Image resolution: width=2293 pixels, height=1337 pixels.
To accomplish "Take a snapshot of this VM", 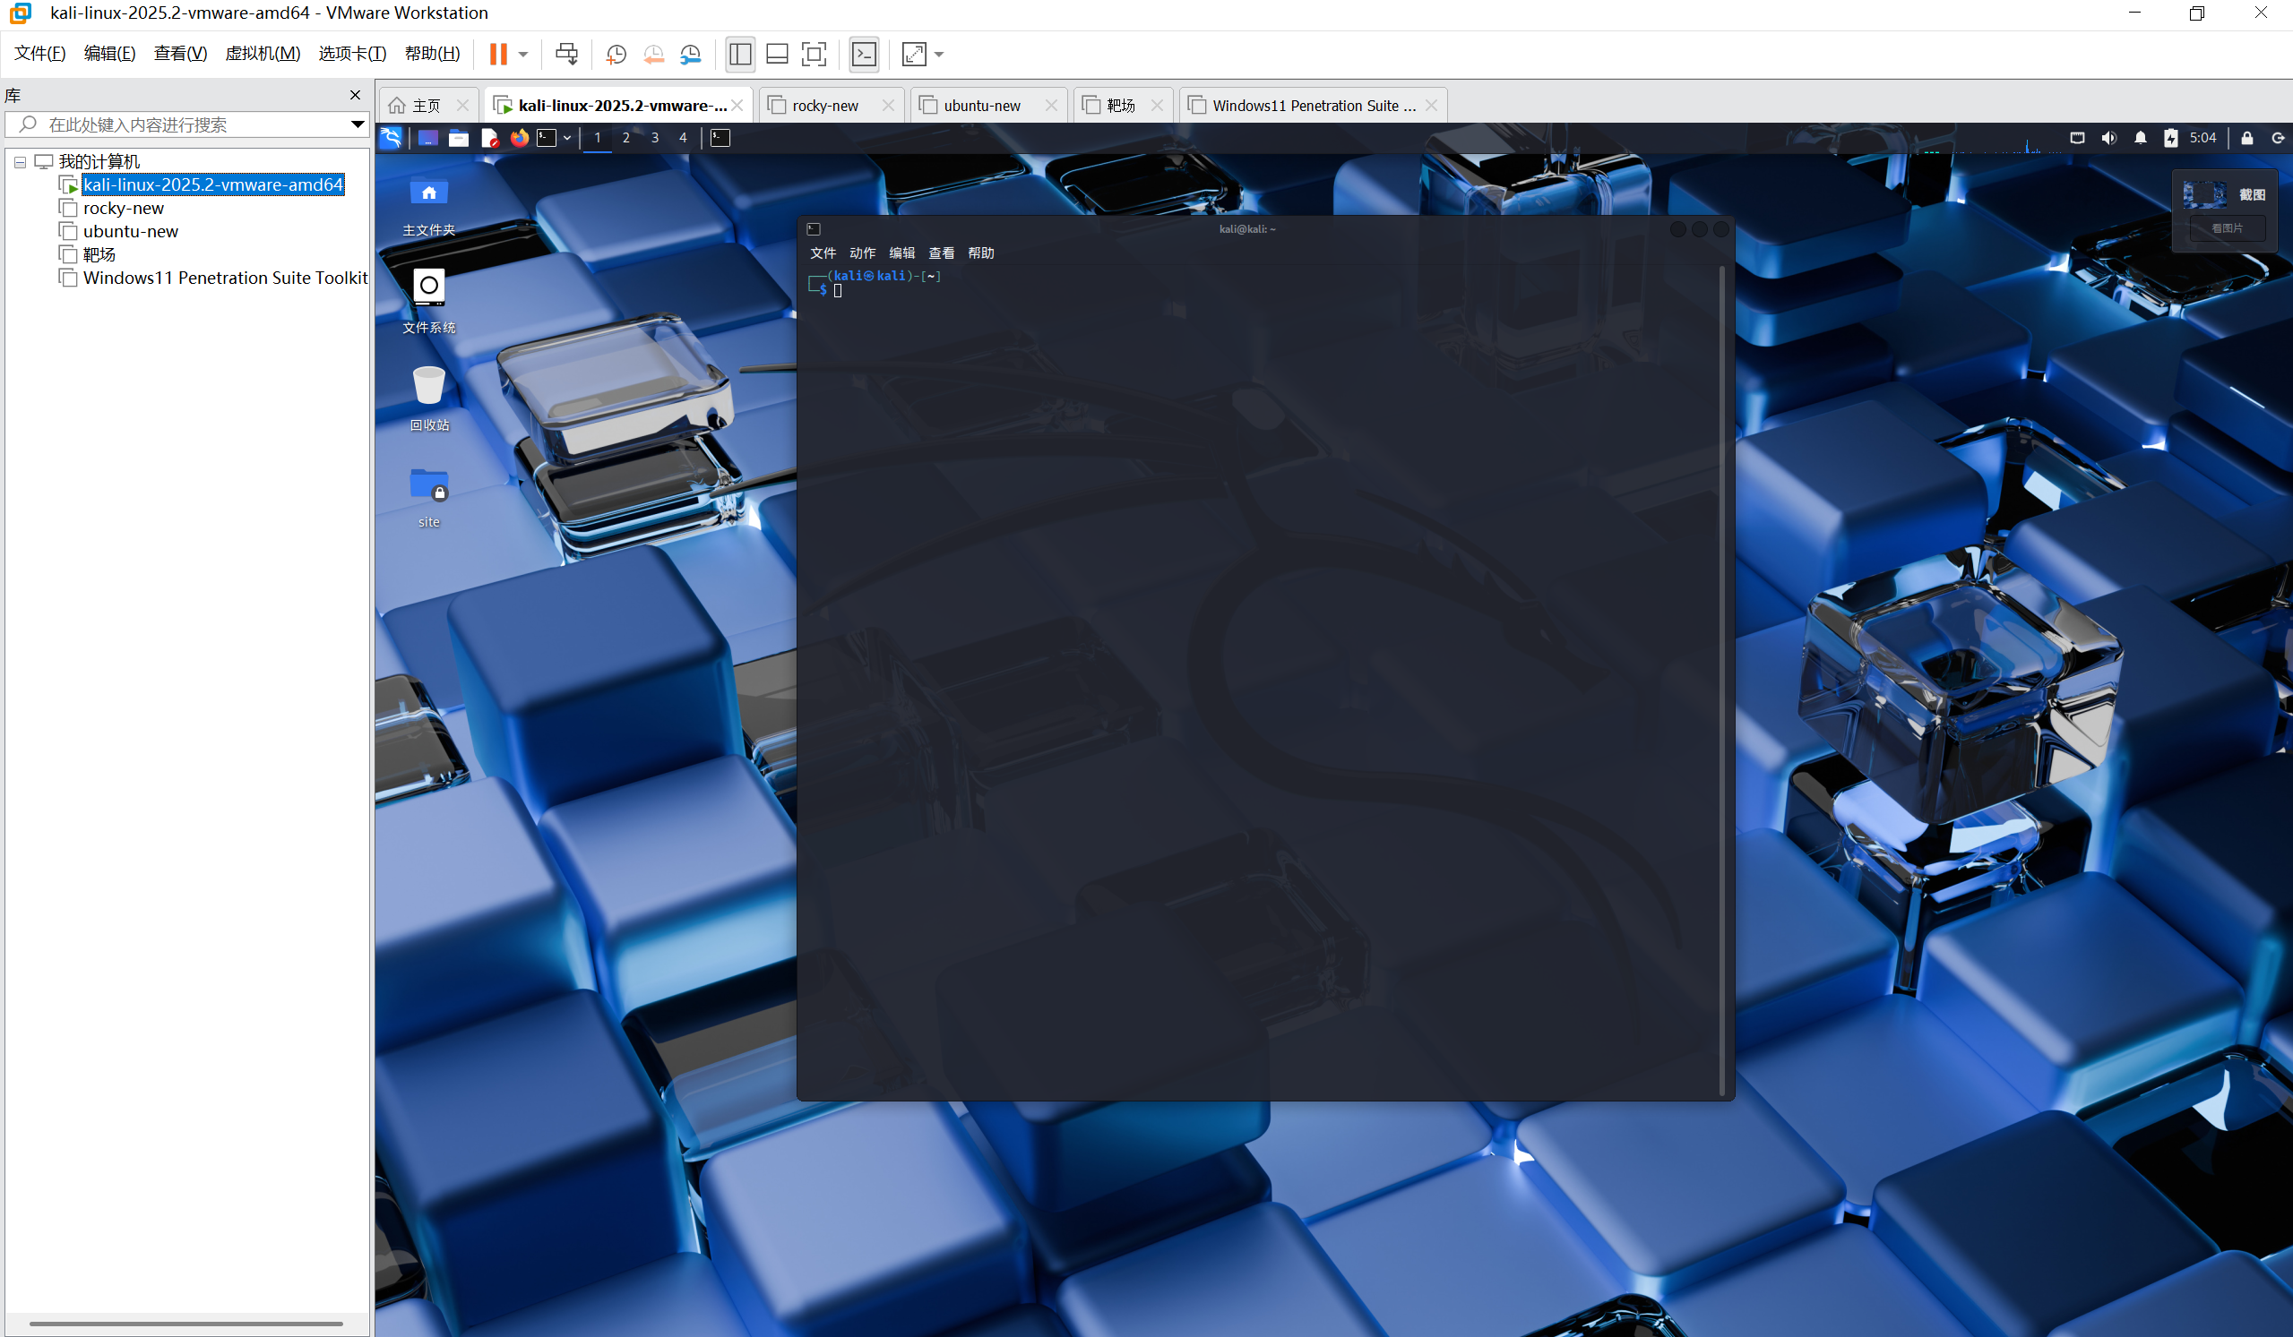I will (x=616, y=55).
